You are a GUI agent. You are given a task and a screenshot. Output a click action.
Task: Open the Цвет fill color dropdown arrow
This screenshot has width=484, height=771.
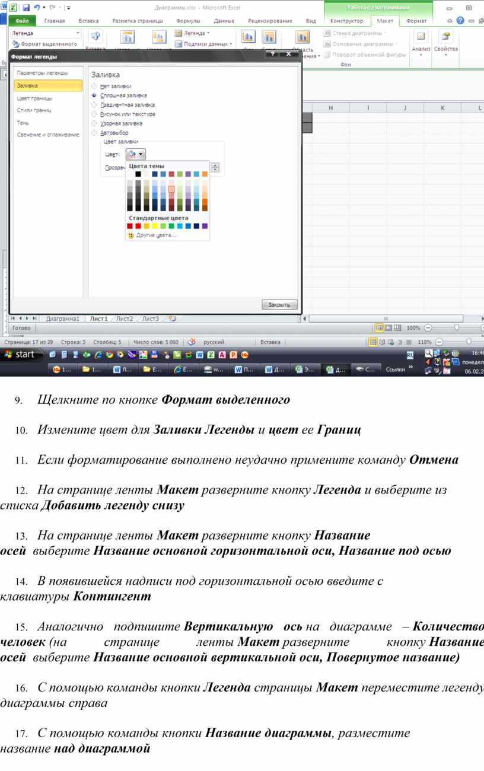141,155
